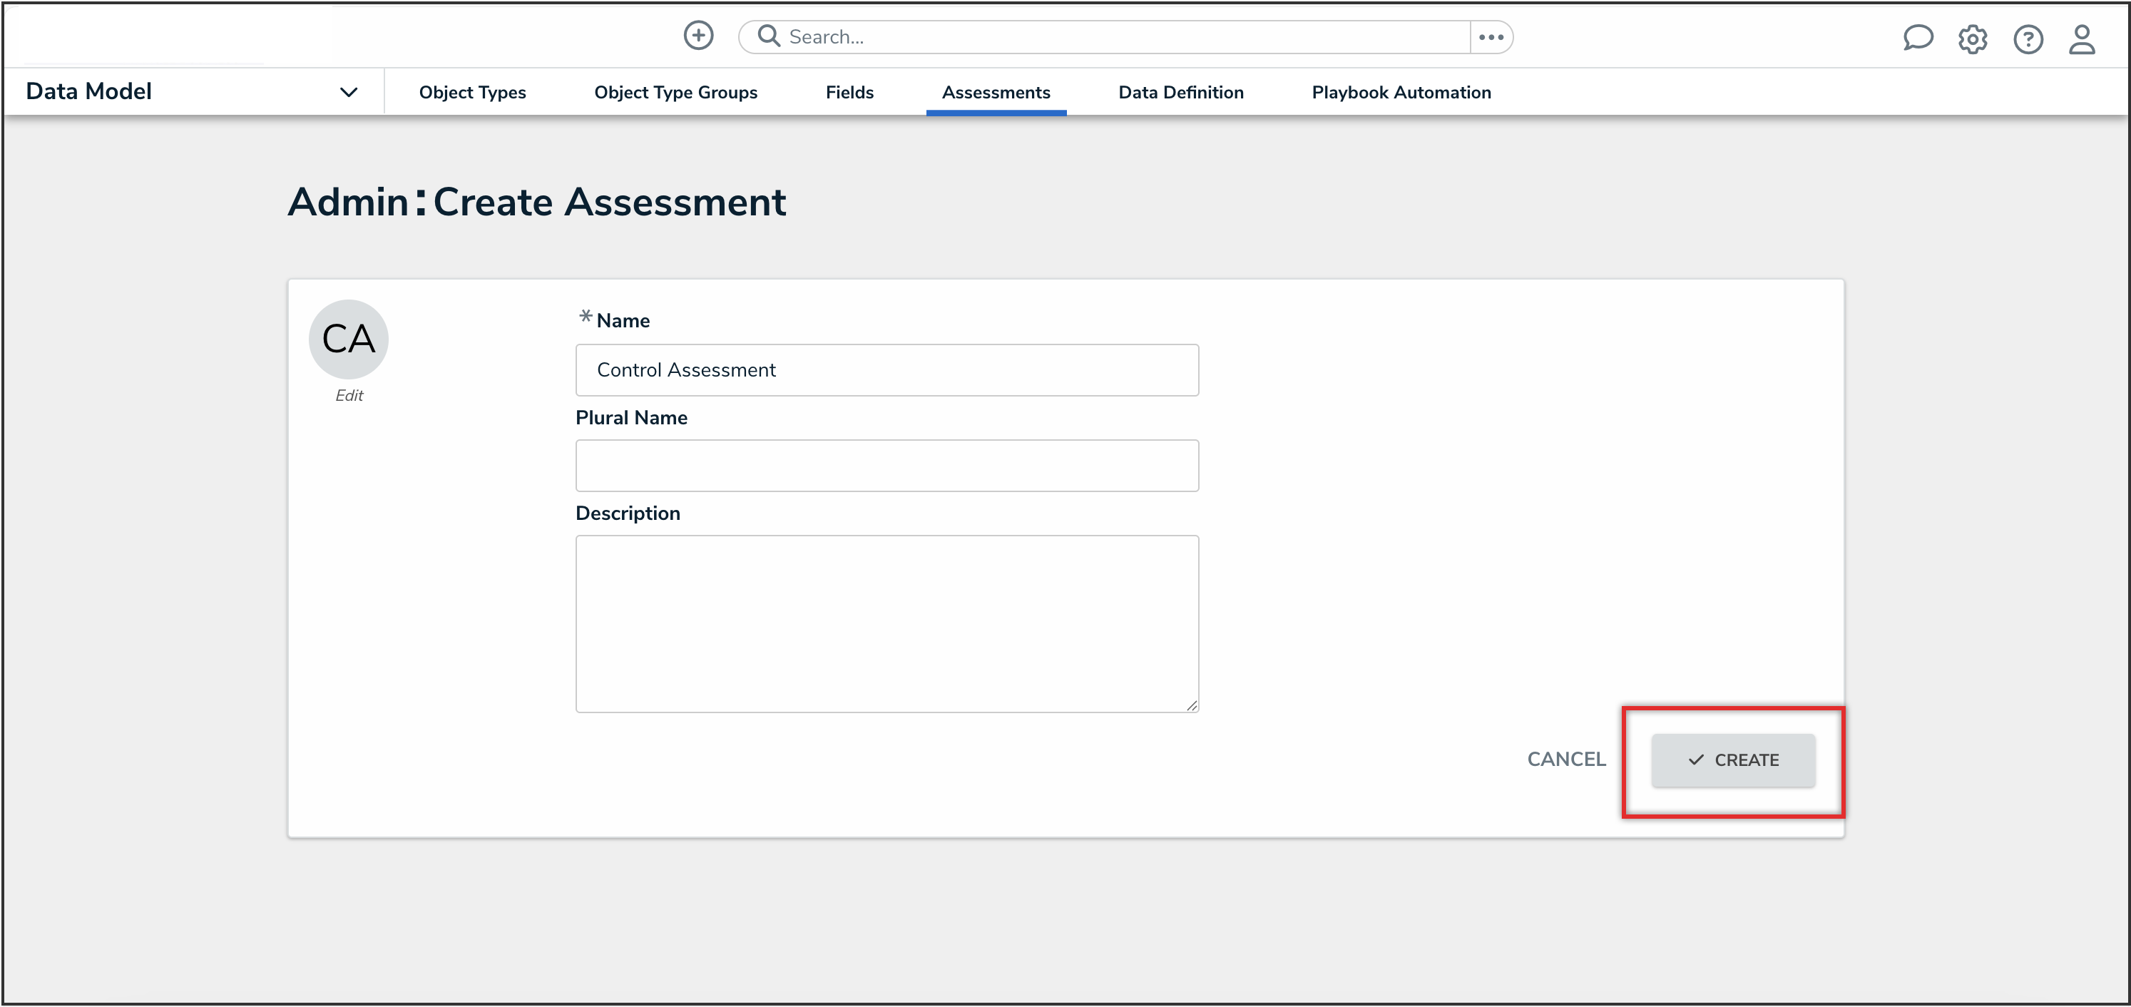
Task: Open the chat bubble icon
Action: coord(1917,38)
